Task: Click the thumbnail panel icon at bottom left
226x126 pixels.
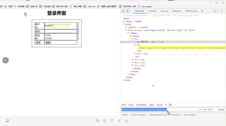Action: [x=7, y=121]
